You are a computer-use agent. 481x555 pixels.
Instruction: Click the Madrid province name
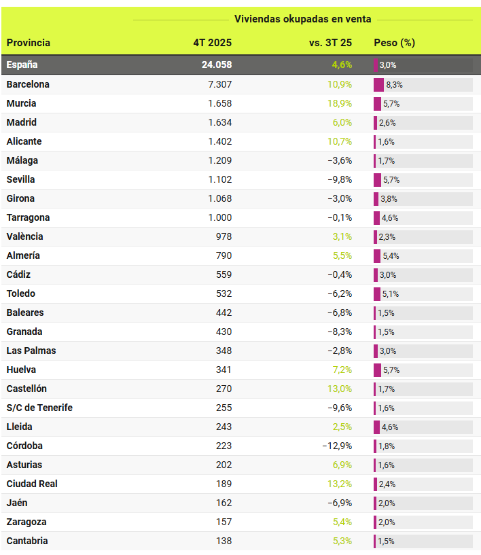pyautogui.click(x=21, y=123)
